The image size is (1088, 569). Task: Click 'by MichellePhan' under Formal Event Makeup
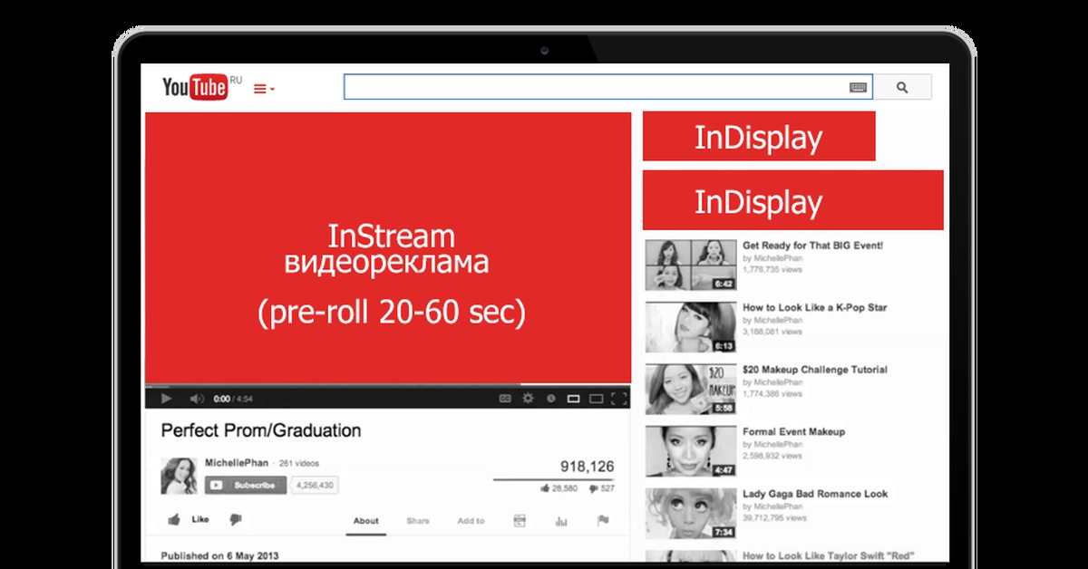pos(772,445)
